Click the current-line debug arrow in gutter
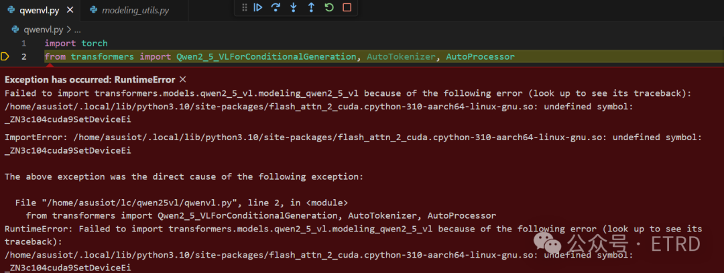Screen dimensions: 724x273 [x=5, y=57]
